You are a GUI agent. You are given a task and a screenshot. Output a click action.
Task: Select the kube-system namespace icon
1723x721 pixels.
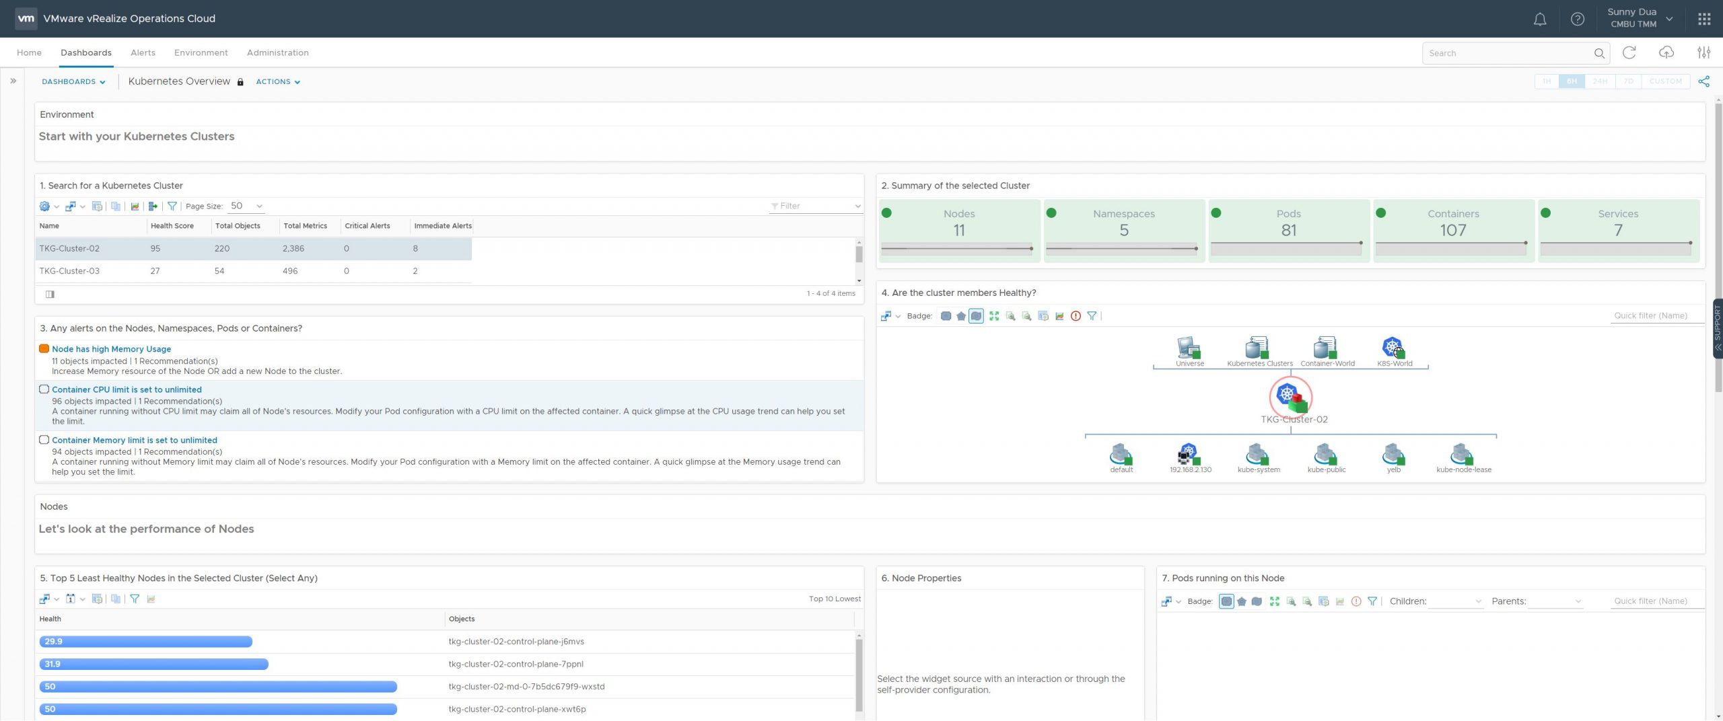pos(1257,453)
